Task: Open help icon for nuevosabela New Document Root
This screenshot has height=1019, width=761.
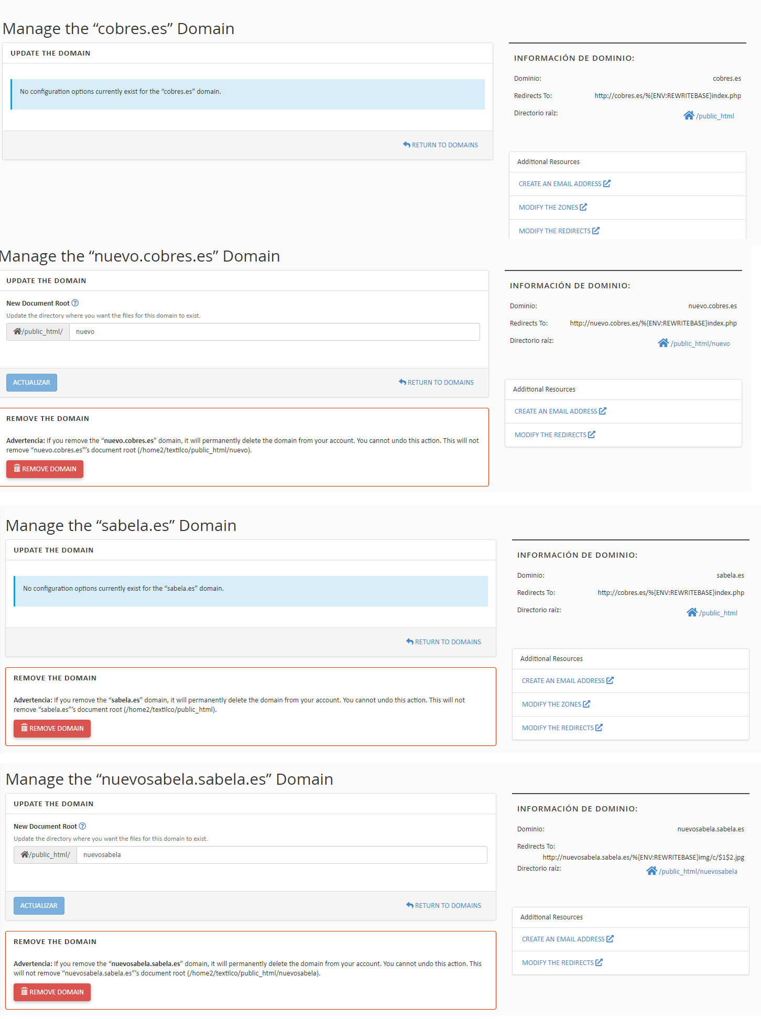Action: [x=82, y=826]
